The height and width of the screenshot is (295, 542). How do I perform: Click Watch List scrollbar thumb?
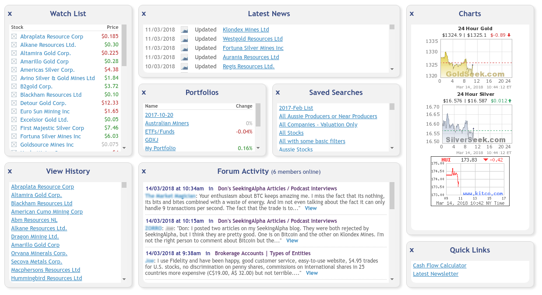click(x=124, y=45)
